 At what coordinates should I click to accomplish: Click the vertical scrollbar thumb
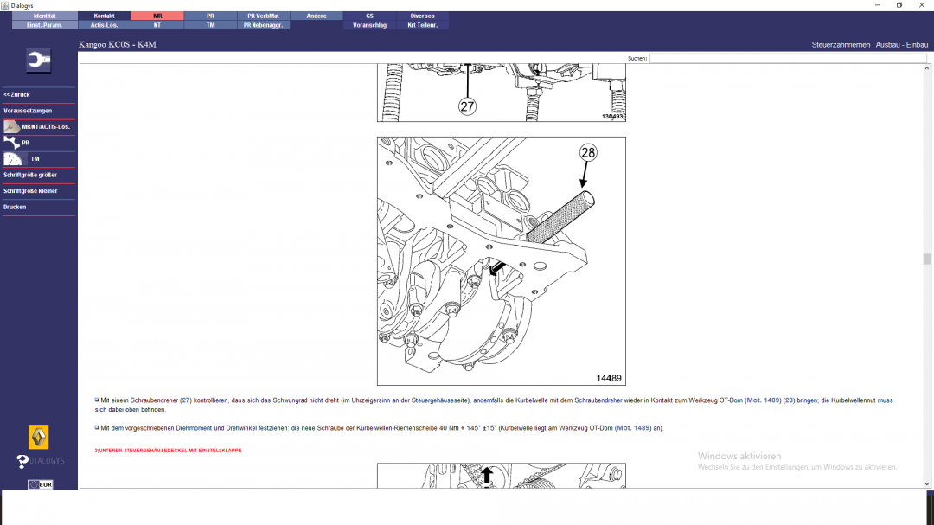pos(927,259)
